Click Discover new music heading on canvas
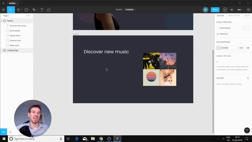252x142 pixels. point(106,52)
